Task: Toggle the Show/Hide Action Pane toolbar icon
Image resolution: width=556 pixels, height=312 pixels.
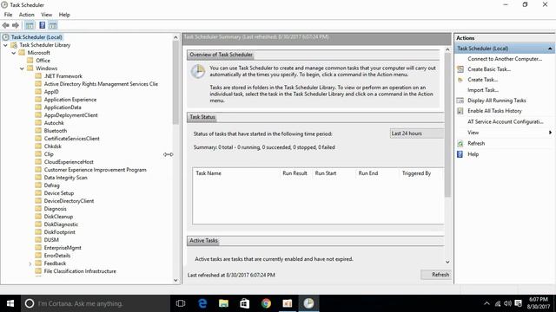Action: pyautogui.click(x=53, y=25)
